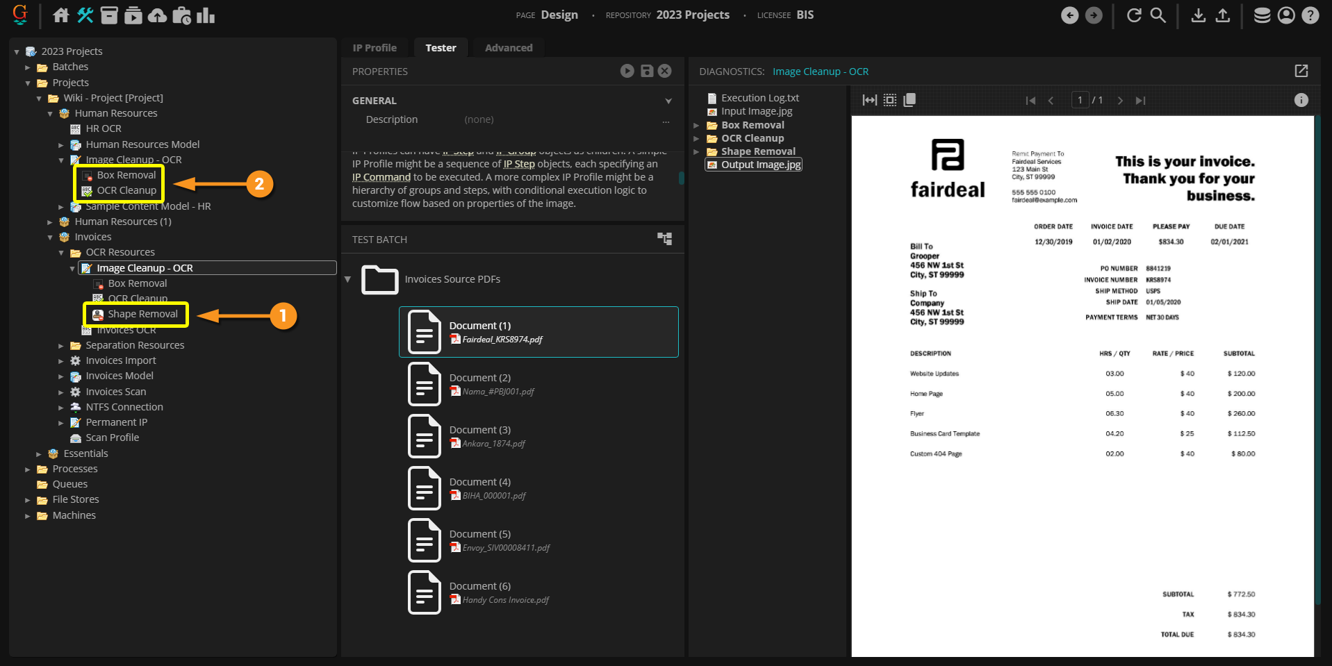Switch to the IP Profile tab
Screen dimensions: 1332x666
(375, 48)
